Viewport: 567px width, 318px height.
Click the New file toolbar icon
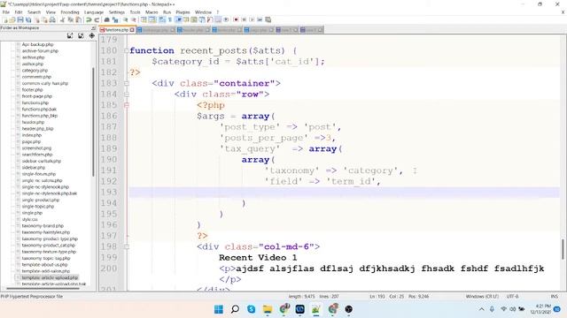tap(5, 19)
